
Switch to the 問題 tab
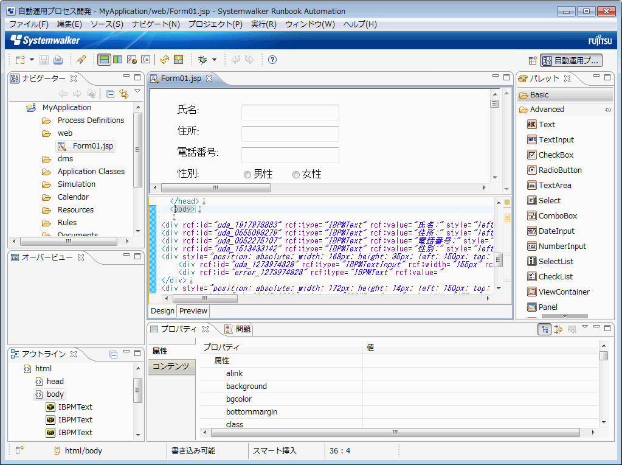tap(238, 329)
